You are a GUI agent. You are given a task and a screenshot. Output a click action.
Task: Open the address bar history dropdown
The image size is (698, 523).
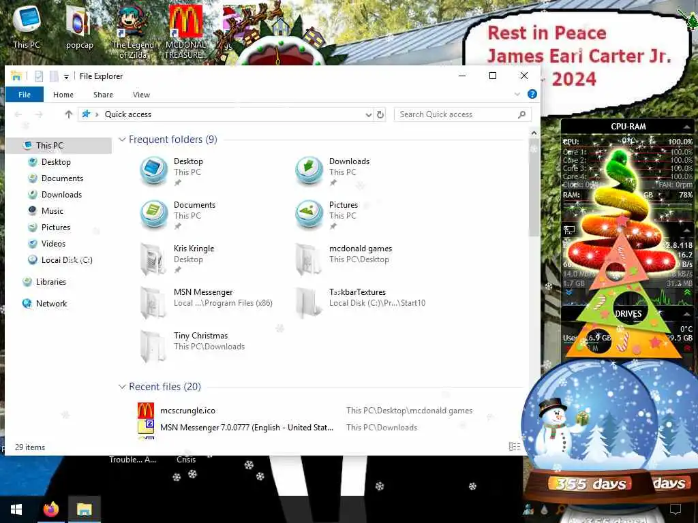[x=369, y=114]
